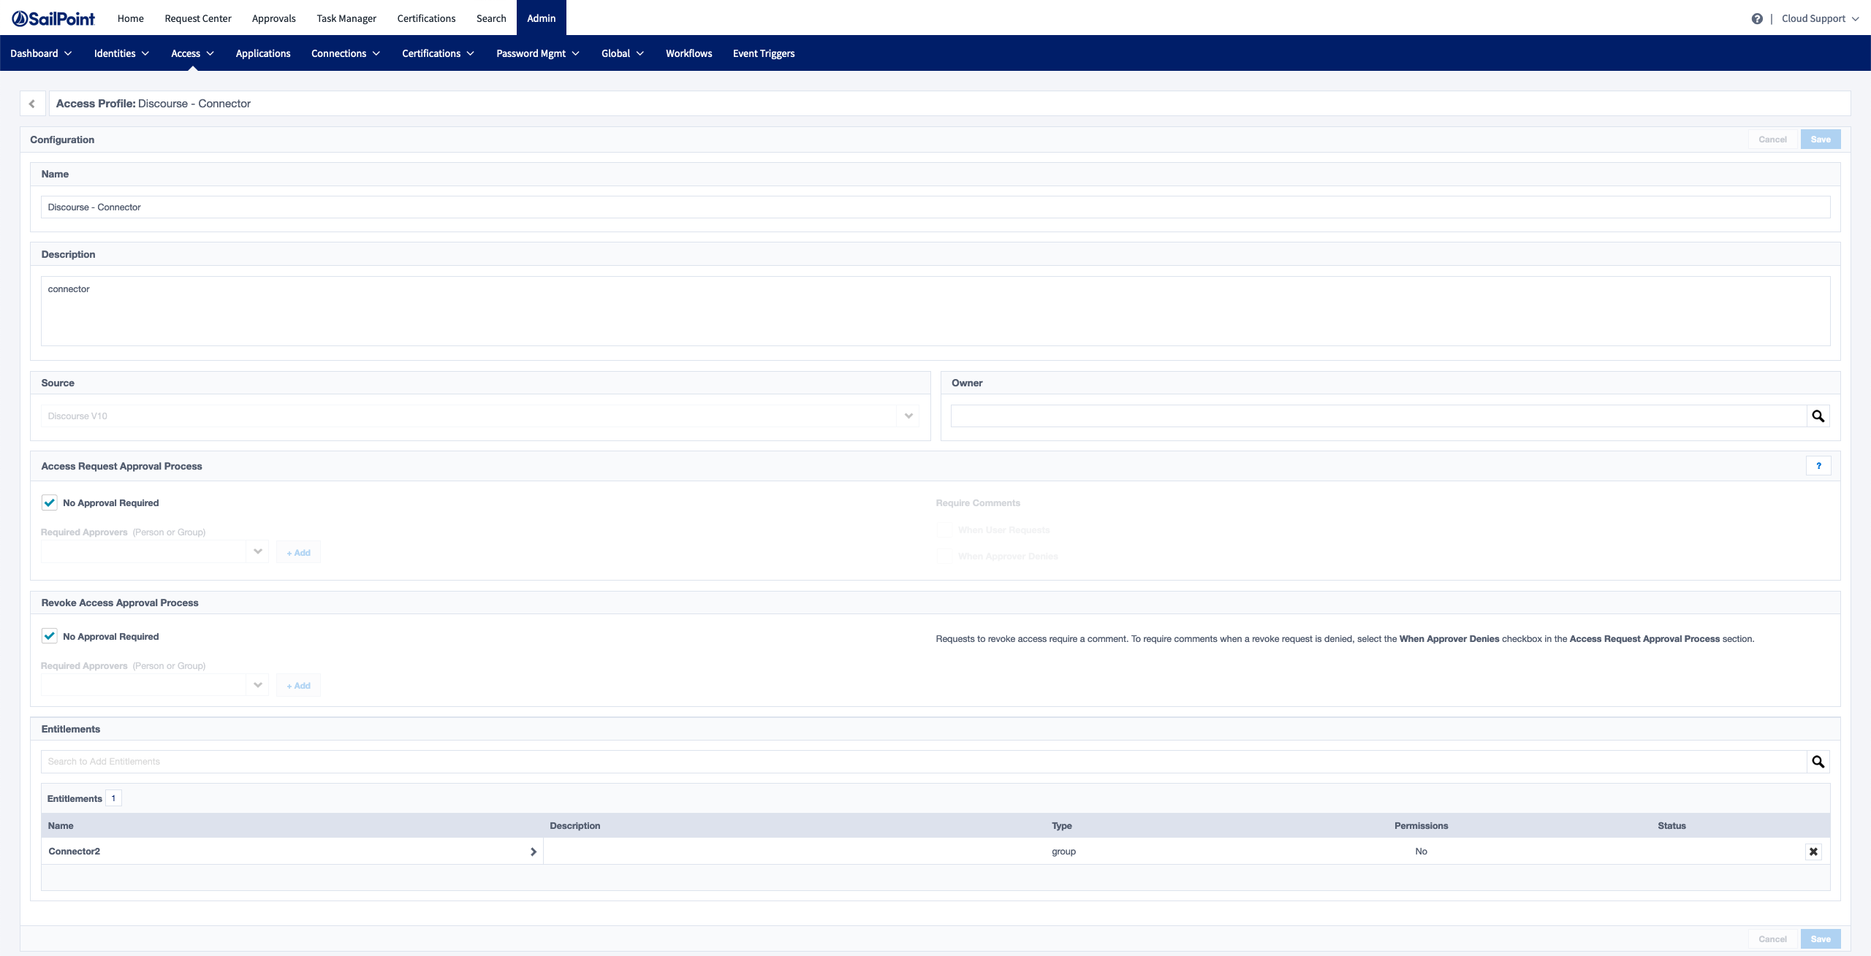Click the top Save button
The height and width of the screenshot is (956, 1871).
tap(1820, 139)
